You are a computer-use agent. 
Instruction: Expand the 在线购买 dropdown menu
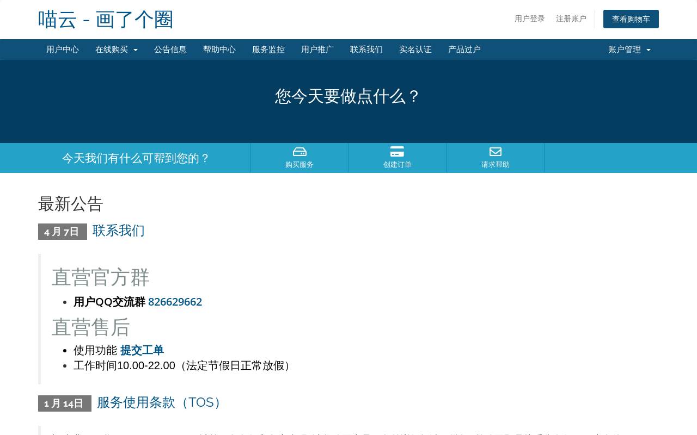click(117, 49)
